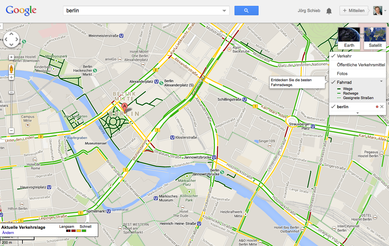Screen dimensions: 389x246
Task: Open notifications bell icon
Action: (329, 11)
